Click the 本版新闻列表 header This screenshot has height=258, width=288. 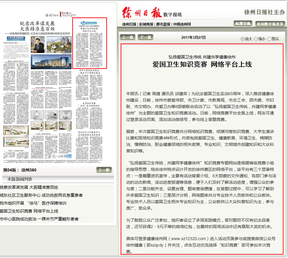click(x=20, y=179)
